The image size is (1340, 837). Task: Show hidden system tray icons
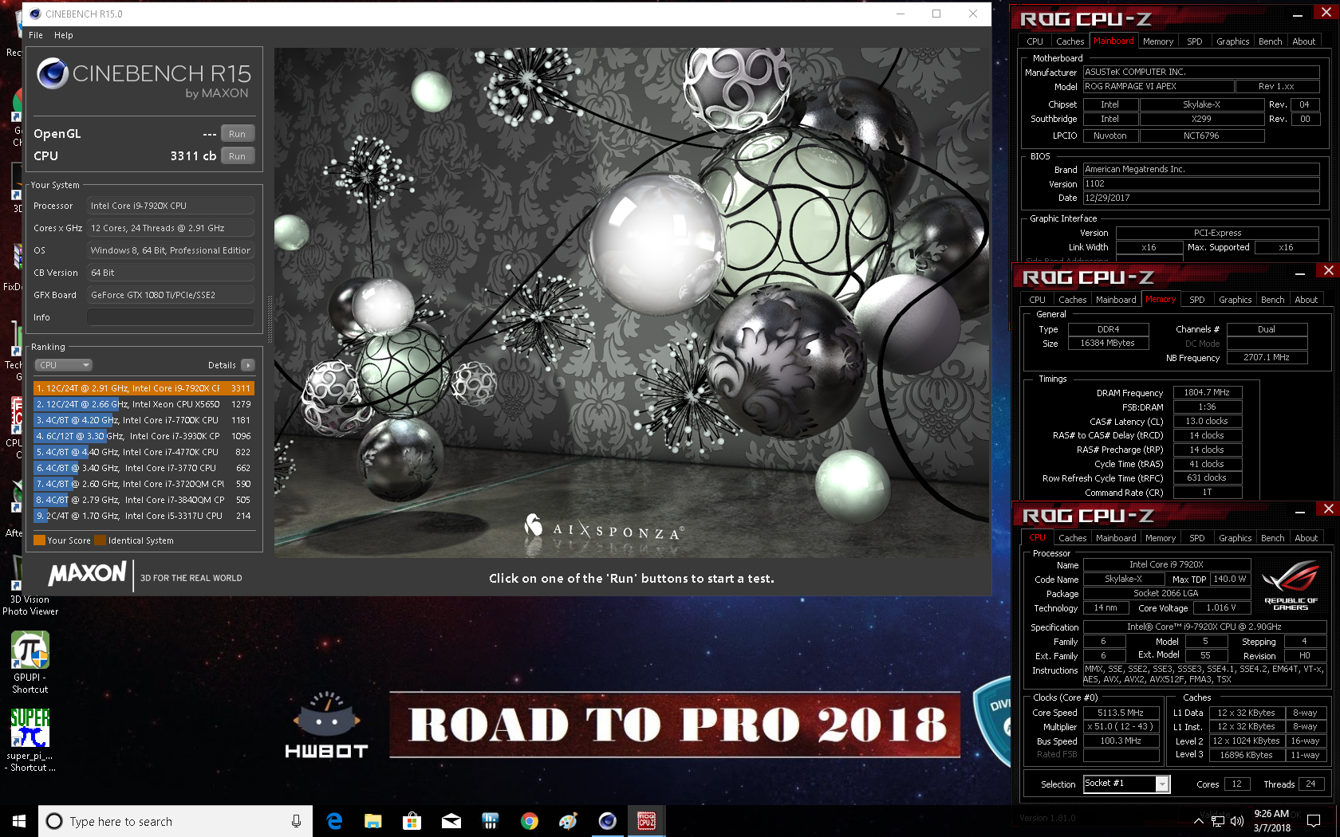pos(1199,821)
